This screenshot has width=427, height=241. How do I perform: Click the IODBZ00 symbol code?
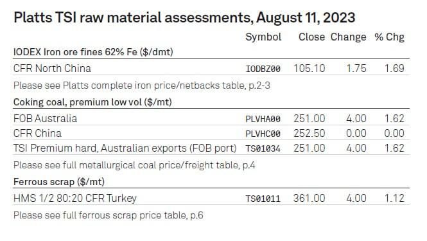263,69
